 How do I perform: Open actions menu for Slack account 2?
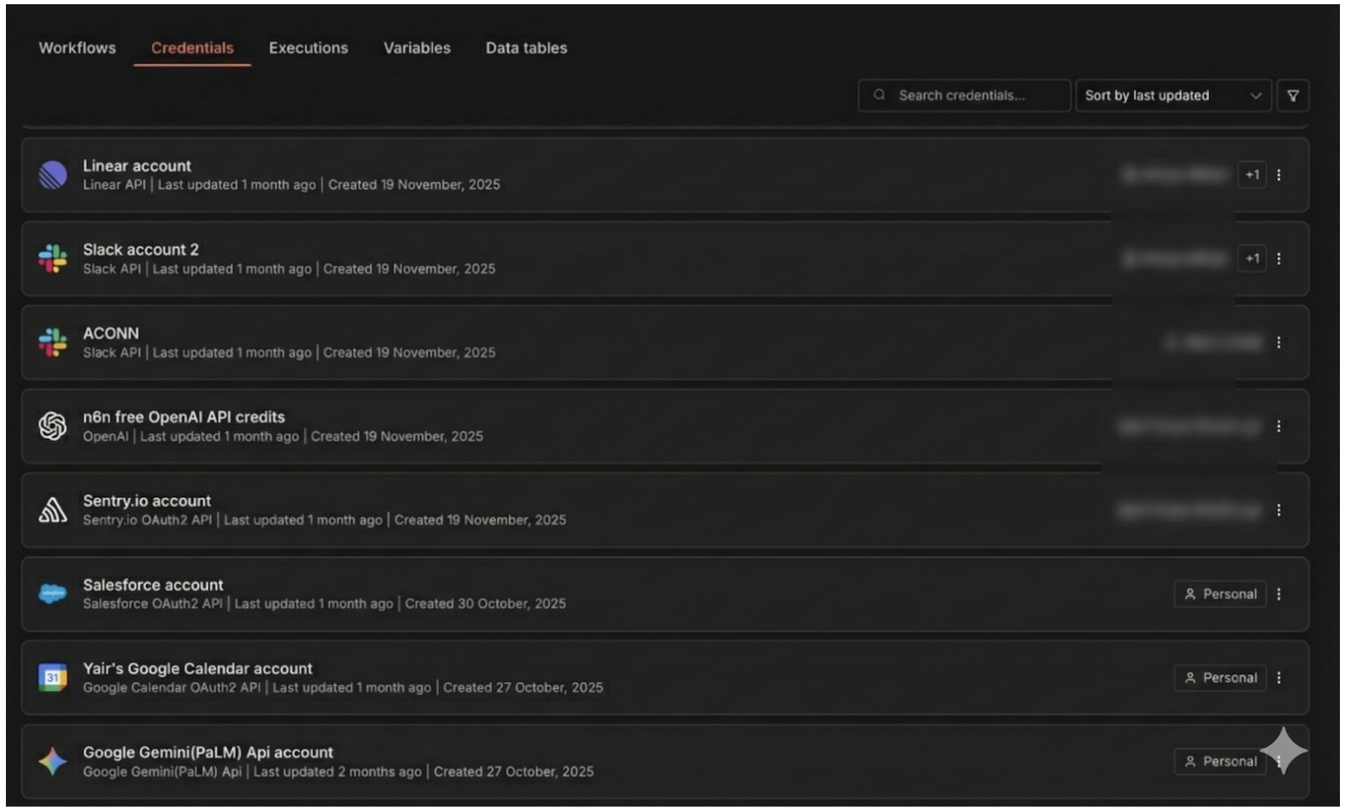click(x=1279, y=258)
